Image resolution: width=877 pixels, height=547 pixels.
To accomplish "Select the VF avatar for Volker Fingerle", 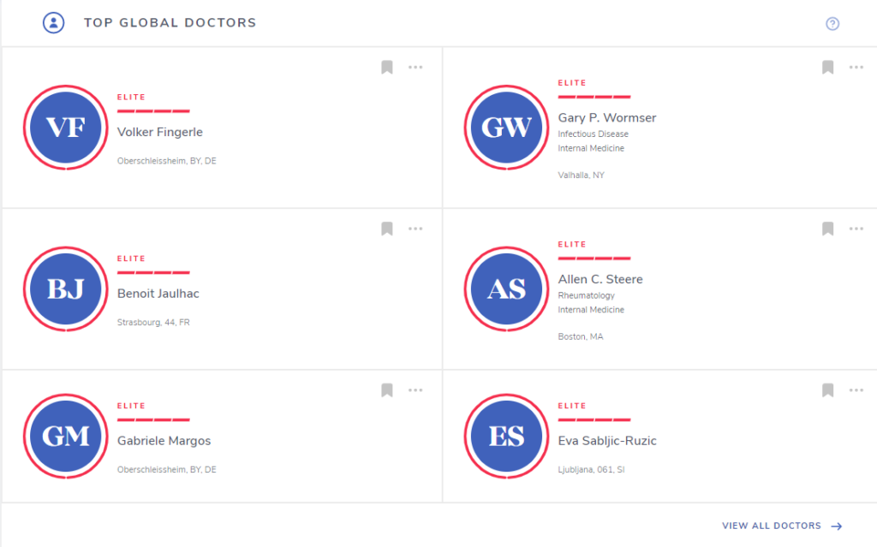I will pos(65,128).
